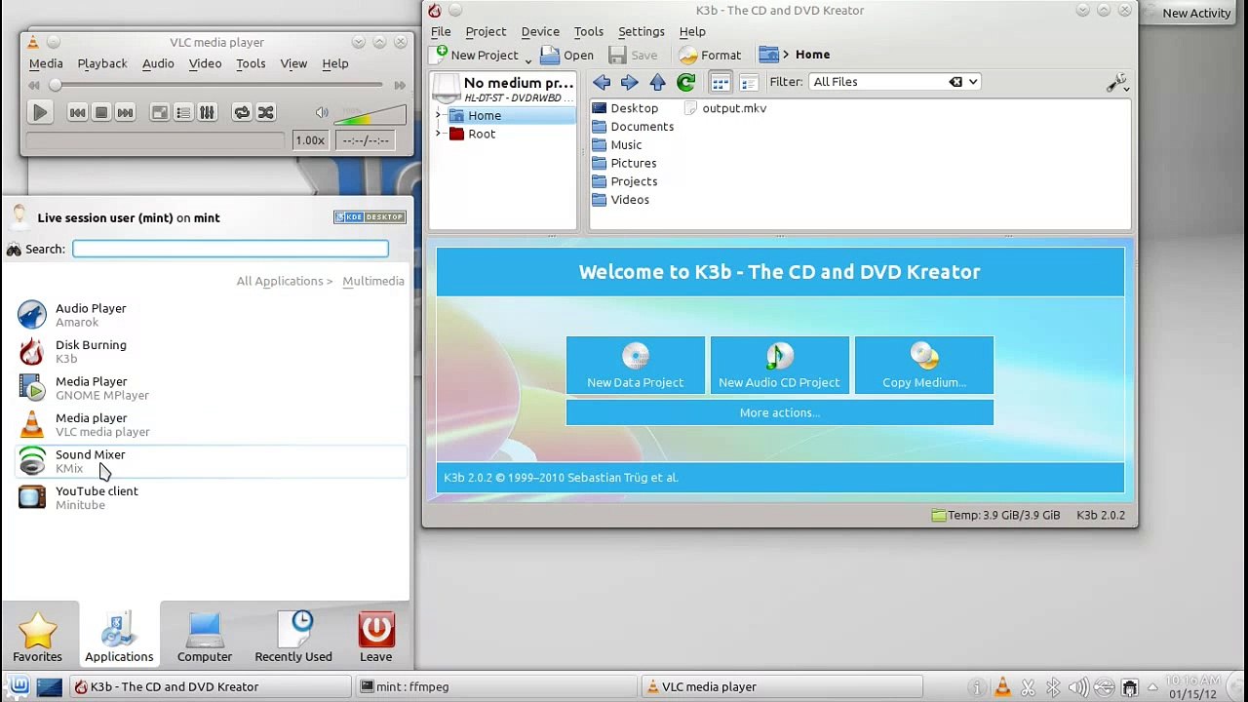Select Root in K3b folder tree
Viewport: 1248px width, 702px height.
[x=482, y=135]
